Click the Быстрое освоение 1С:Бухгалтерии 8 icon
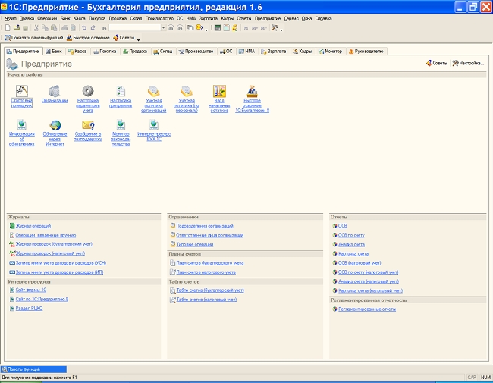 pyautogui.click(x=252, y=91)
